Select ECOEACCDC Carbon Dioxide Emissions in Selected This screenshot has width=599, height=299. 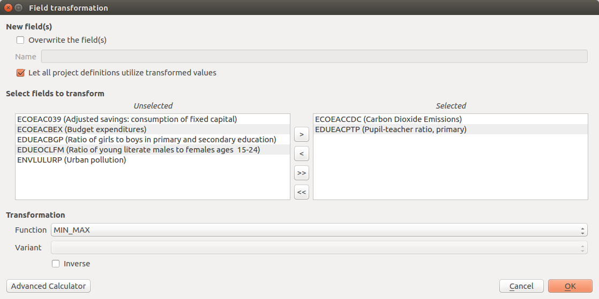pos(388,119)
